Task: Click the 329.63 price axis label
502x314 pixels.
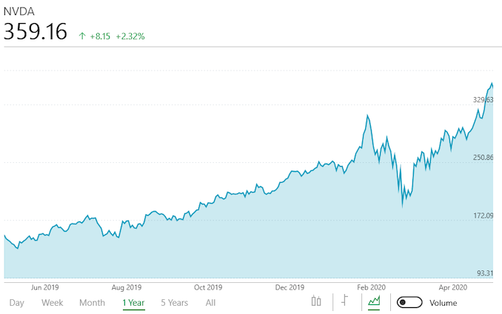Action: click(483, 99)
